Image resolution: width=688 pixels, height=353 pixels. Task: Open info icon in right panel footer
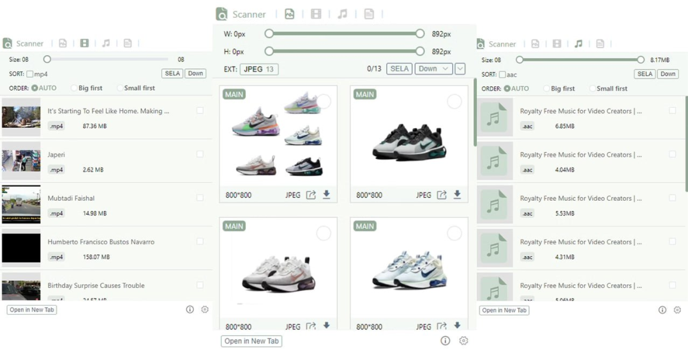662,310
